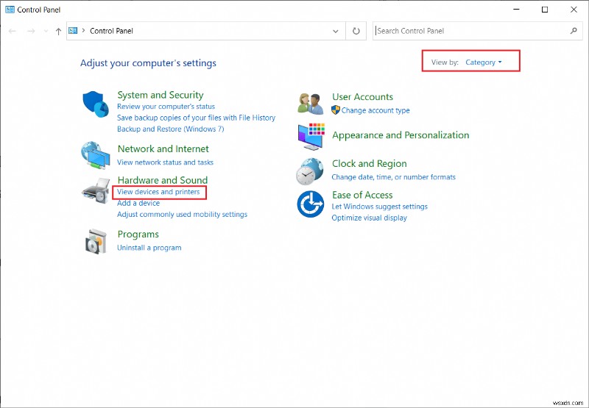The image size is (589, 408).
Task: Click the UAC shield beside Change account type
Action: click(336, 110)
